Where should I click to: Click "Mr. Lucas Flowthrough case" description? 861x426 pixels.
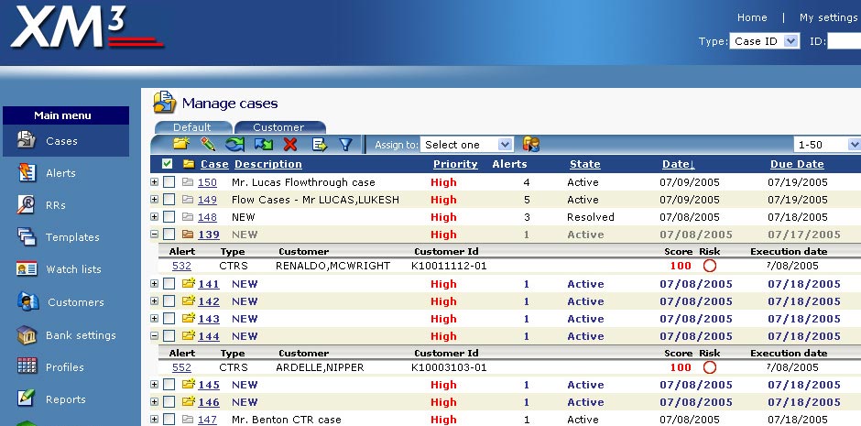click(303, 182)
